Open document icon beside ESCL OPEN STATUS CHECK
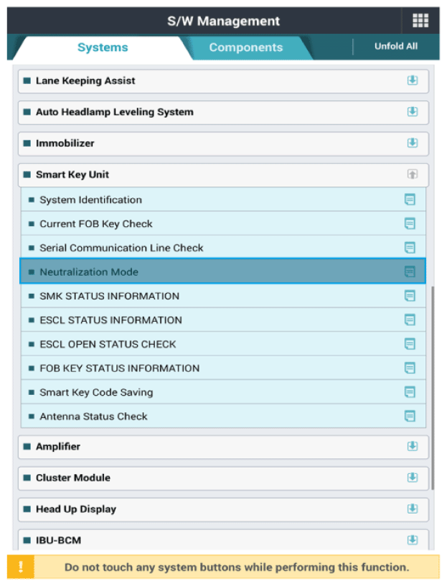Viewport: 447px width, 586px height. pos(410,344)
